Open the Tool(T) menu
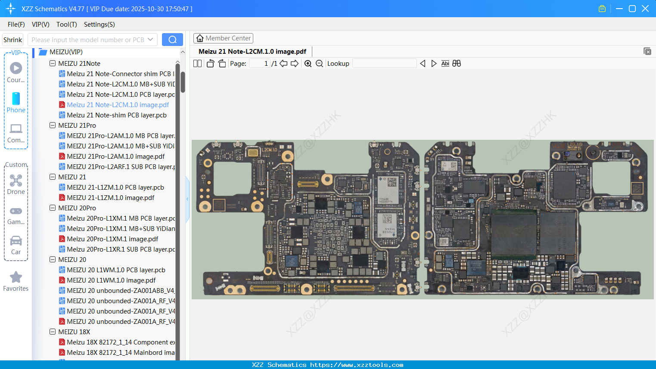The width and height of the screenshot is (656, 369). click(67, 25)
